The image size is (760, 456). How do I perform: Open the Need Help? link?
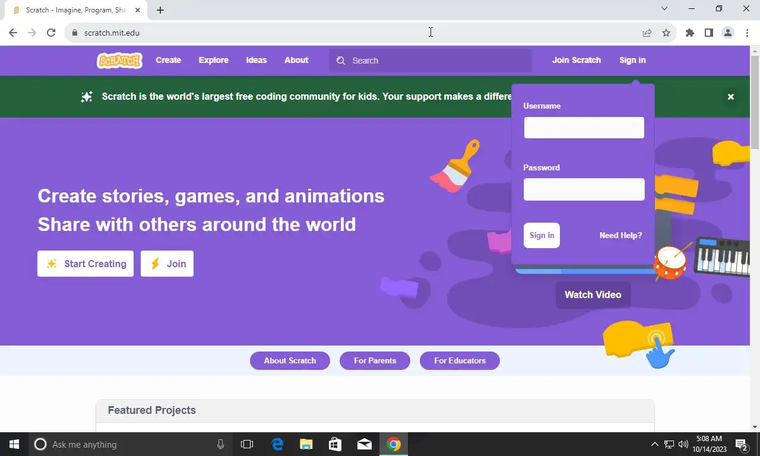point(620,235)
